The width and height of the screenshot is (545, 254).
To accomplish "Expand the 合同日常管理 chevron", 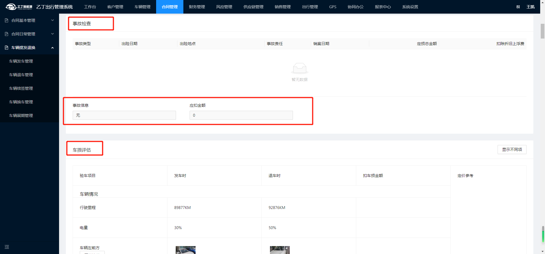I will 53,34.
